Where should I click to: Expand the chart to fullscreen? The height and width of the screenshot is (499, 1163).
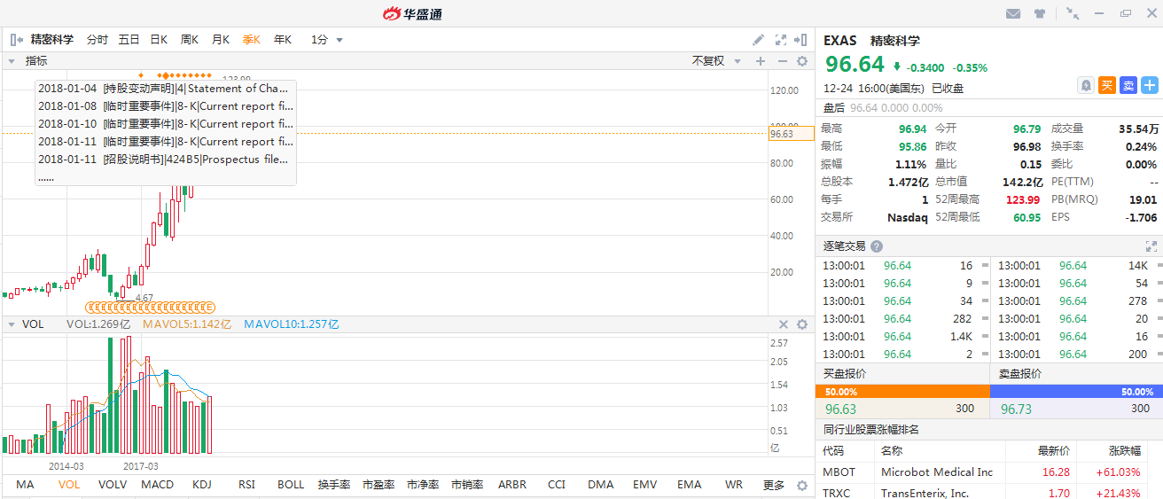(781, 40)
